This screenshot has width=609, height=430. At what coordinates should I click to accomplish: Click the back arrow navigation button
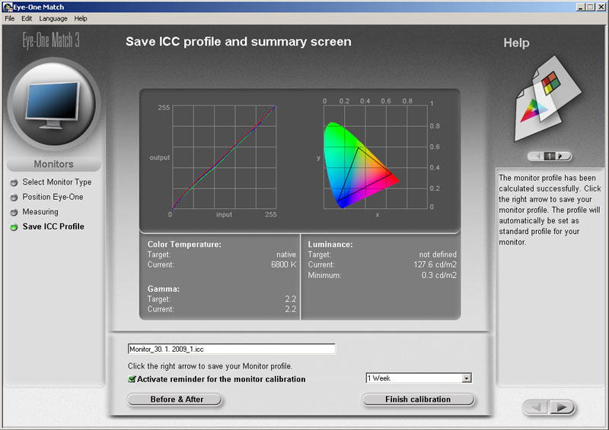pos(536,407)
